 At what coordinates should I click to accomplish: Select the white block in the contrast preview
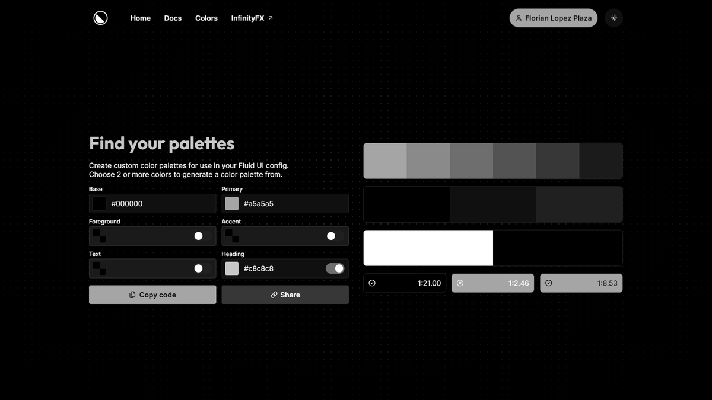pos(428,248)
